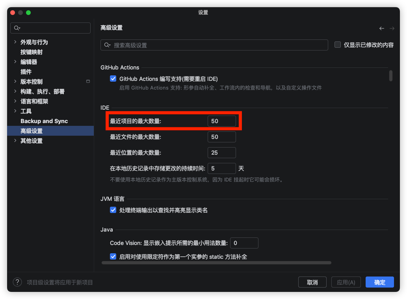Click search icon in left sidebar search box
Screen dimensions: 407x299
pos(17,28)
